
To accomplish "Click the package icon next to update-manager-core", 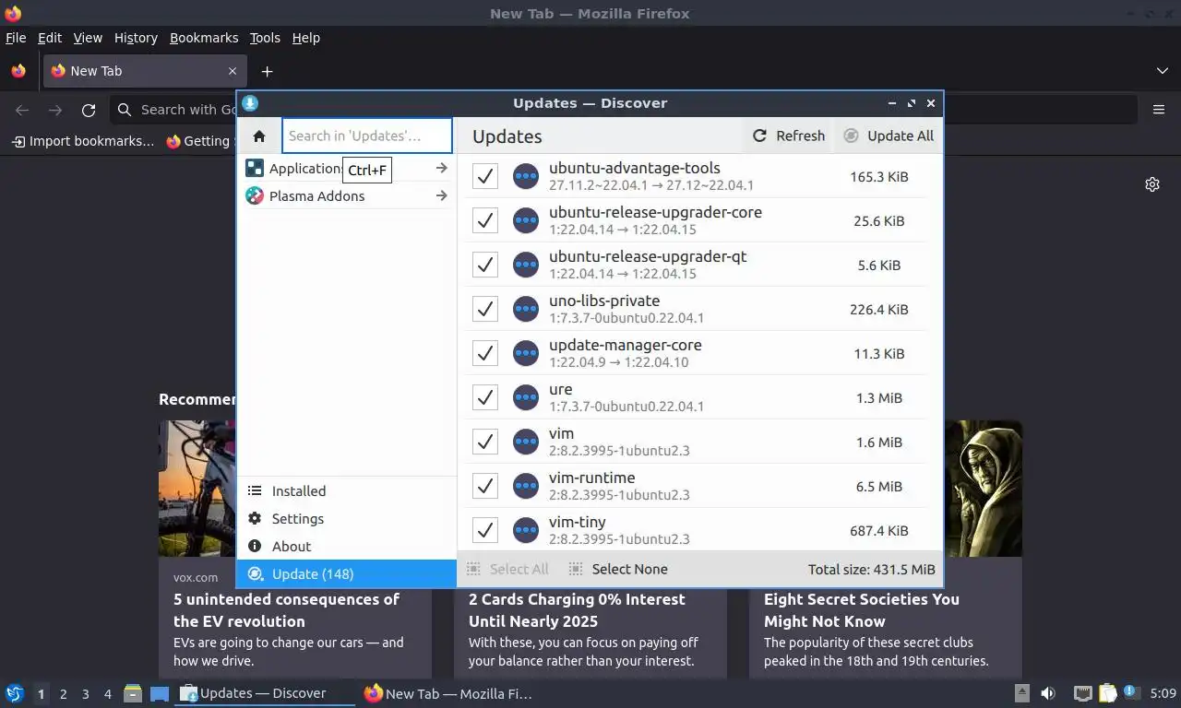I will [x=526, y=353].
